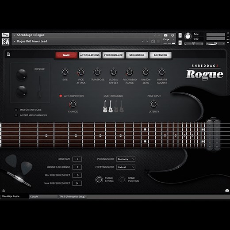Select the Shreddage Engine tab

click(x=15, y=196)
